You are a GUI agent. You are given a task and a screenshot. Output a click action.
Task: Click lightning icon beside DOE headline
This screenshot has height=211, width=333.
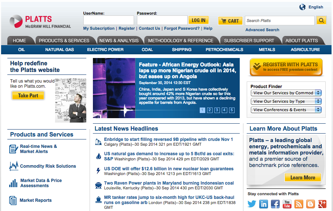(98, 171)
